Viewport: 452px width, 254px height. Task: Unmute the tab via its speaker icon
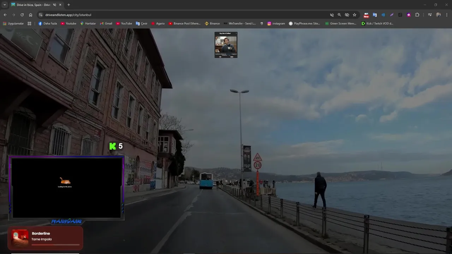pos(54,5)
